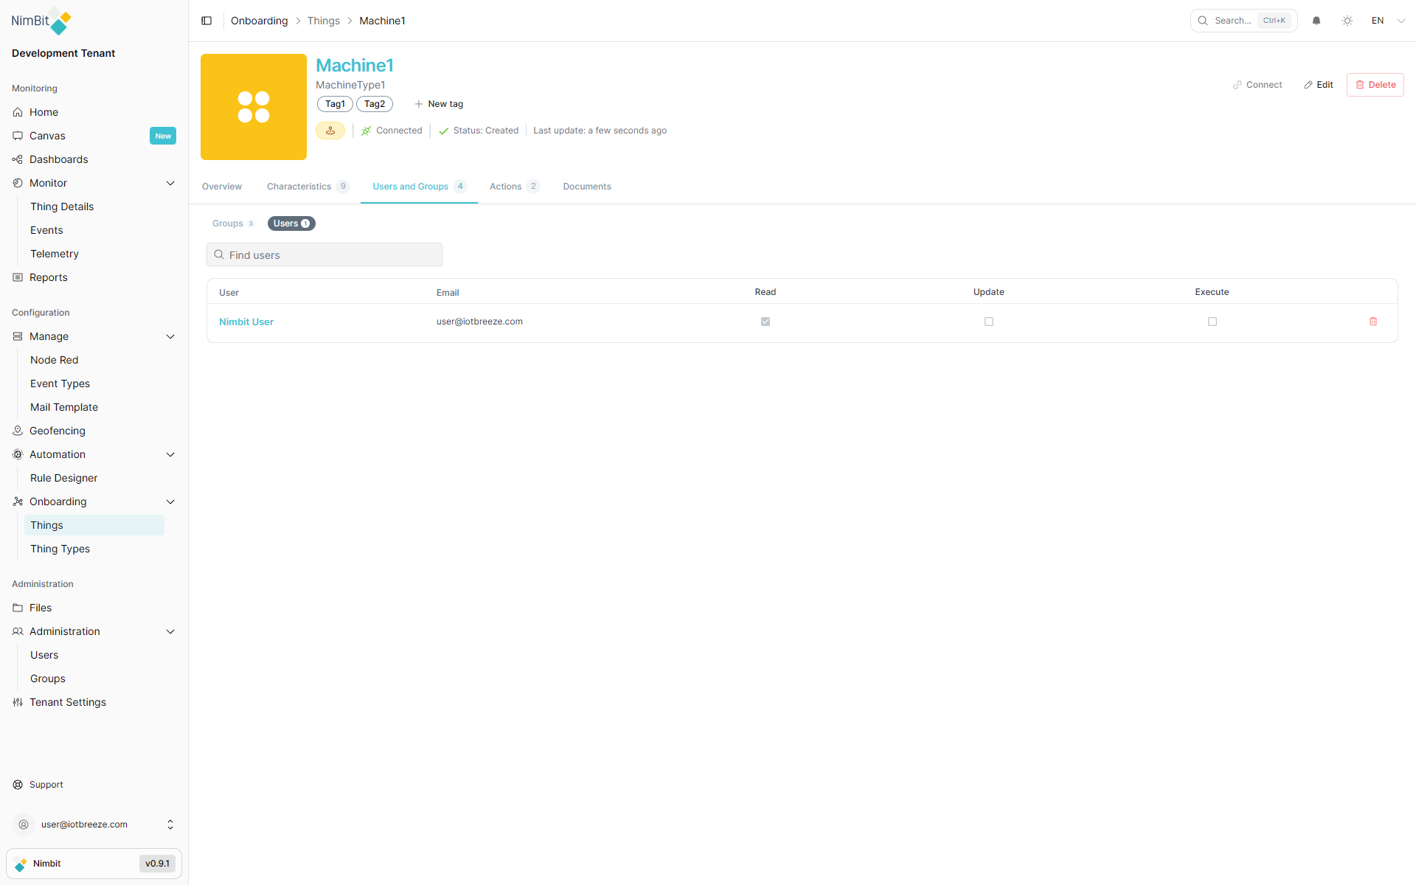This screenshot has height=885, width=1416.
Task: Click the Delete button for Machine1
Action: pyautogui.click(x=1375, y=84)
